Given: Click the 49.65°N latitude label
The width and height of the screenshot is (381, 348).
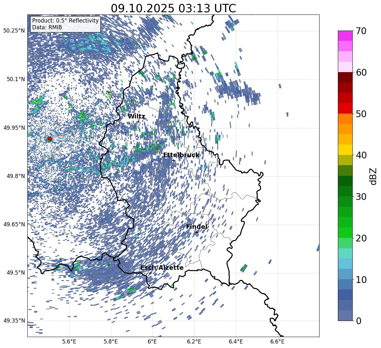Looking at the screenshot, I should pyautogui.click(x=14, y=224).
